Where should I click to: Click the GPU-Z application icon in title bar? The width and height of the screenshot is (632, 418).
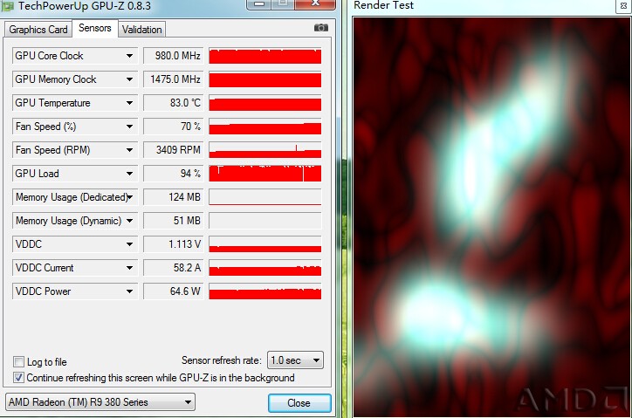click(8, 5)
